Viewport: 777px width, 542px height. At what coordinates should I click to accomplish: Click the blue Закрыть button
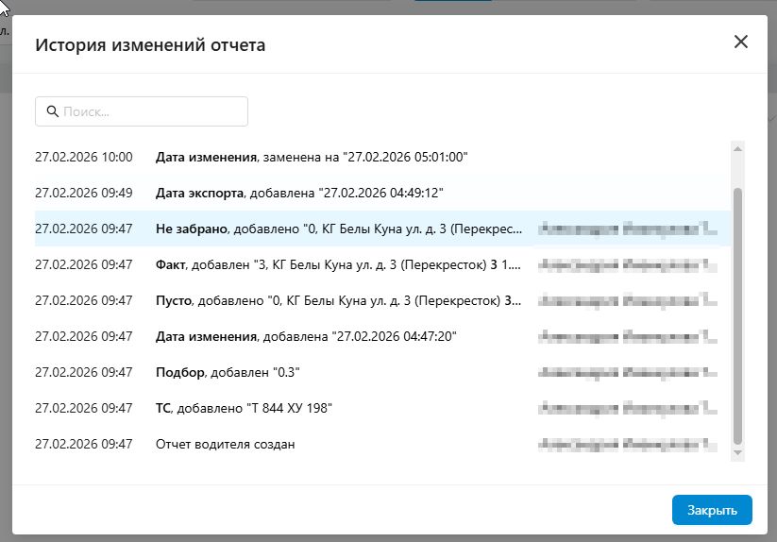coord(712,510)
